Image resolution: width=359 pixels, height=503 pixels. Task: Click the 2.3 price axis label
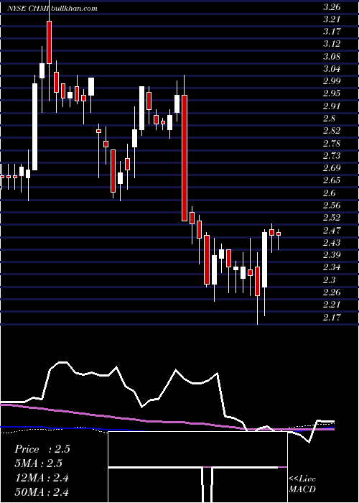(329, 280)
